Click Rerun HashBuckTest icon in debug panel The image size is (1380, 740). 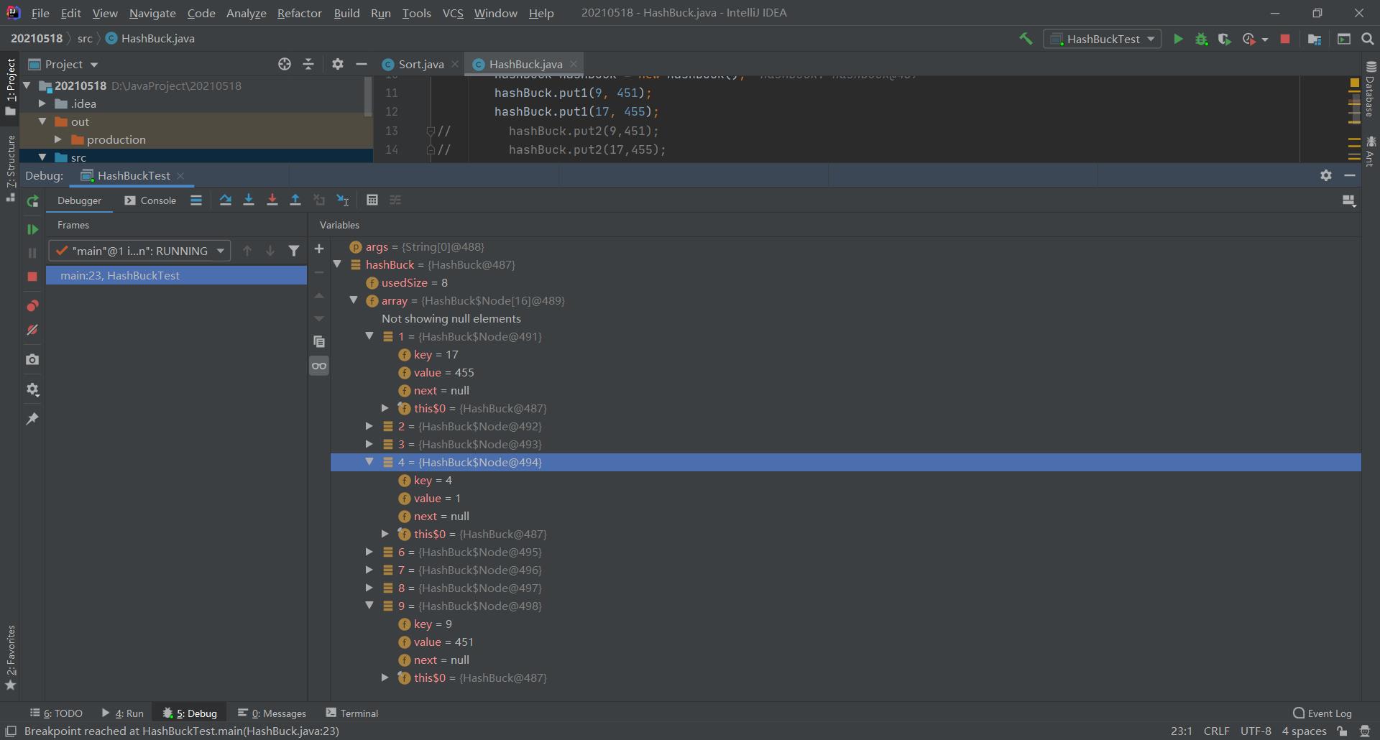32,201
